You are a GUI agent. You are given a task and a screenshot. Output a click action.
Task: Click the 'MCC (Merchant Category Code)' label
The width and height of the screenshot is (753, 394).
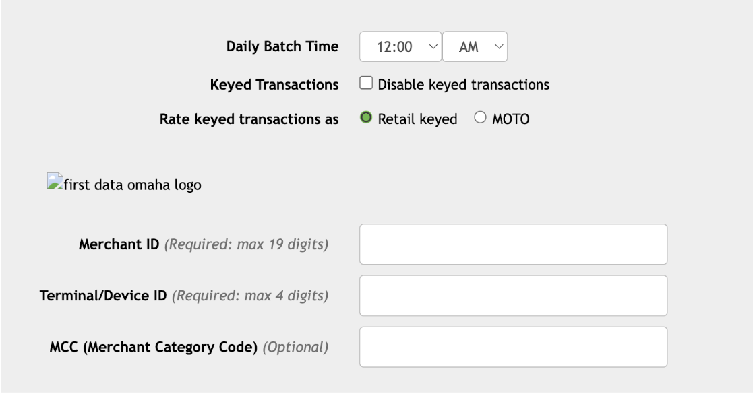(x=154, y=347)
